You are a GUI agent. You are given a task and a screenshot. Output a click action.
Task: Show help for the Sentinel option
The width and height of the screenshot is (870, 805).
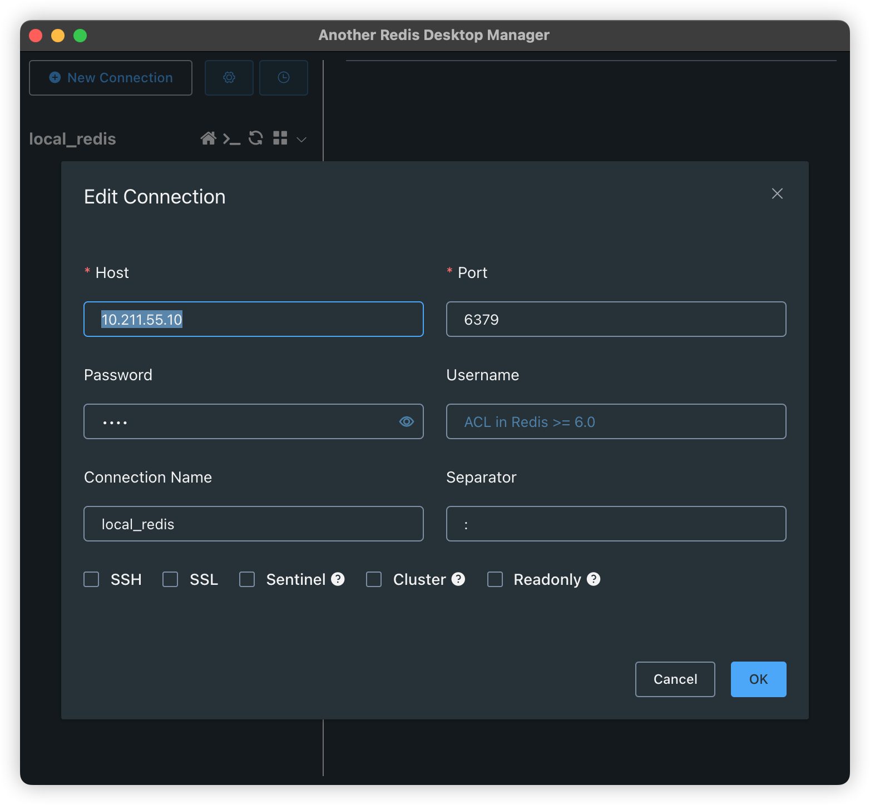[338, 579]
